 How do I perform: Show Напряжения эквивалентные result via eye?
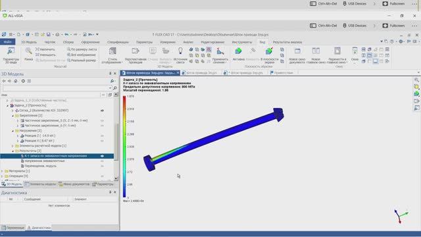[103, 161]
